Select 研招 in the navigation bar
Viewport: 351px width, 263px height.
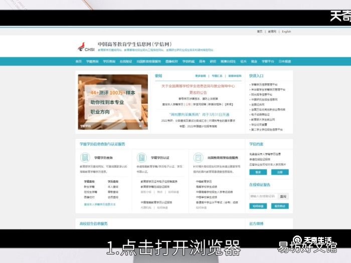click(213, 62)
